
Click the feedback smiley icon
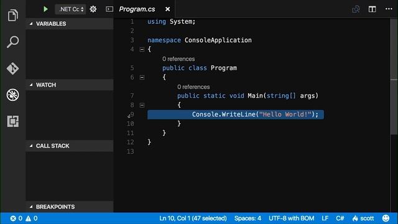pyautogui.click(x=386, y=218)
